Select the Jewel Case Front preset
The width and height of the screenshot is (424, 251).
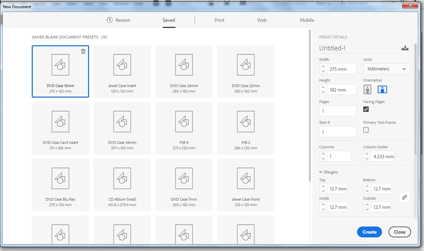(x=246, y=185)
